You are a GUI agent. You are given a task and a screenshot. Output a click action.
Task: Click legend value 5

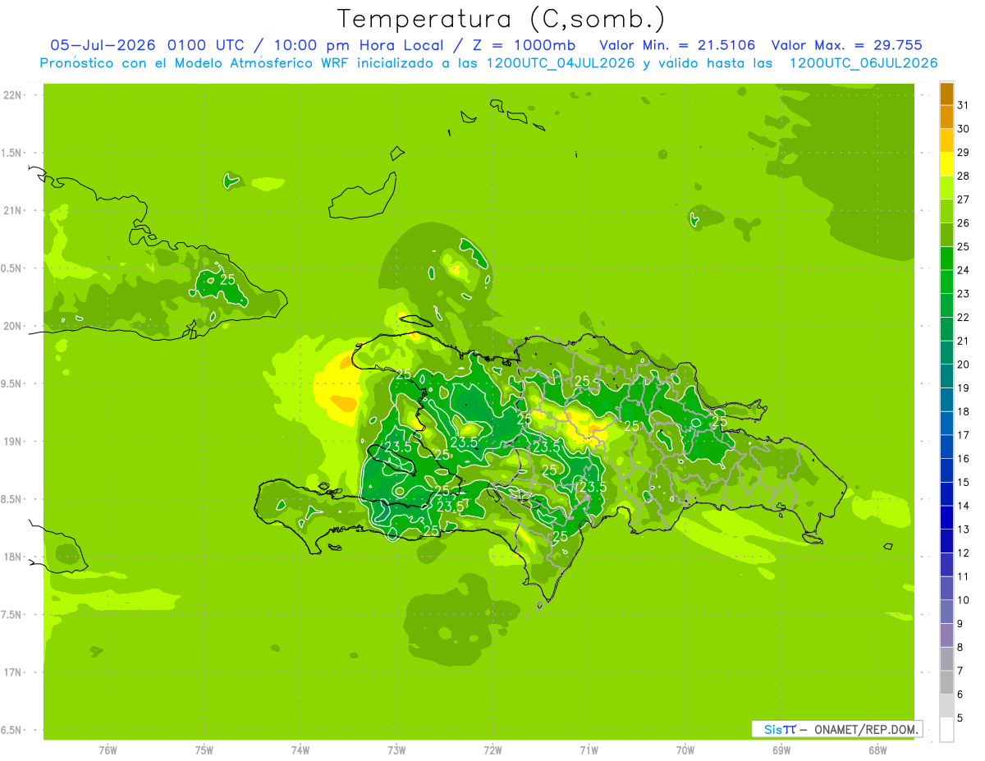pos(961,718)
